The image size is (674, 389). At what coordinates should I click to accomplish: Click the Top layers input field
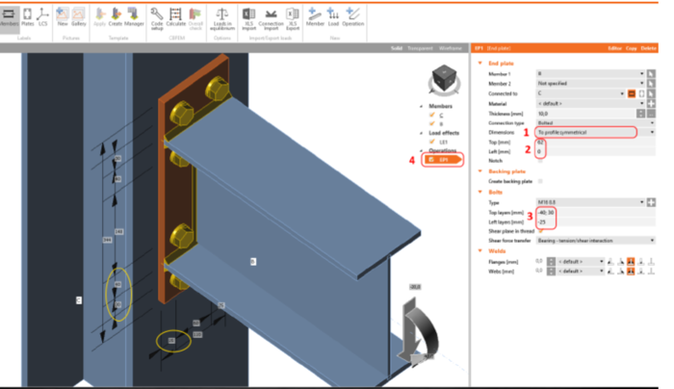(x=595, y=213)
